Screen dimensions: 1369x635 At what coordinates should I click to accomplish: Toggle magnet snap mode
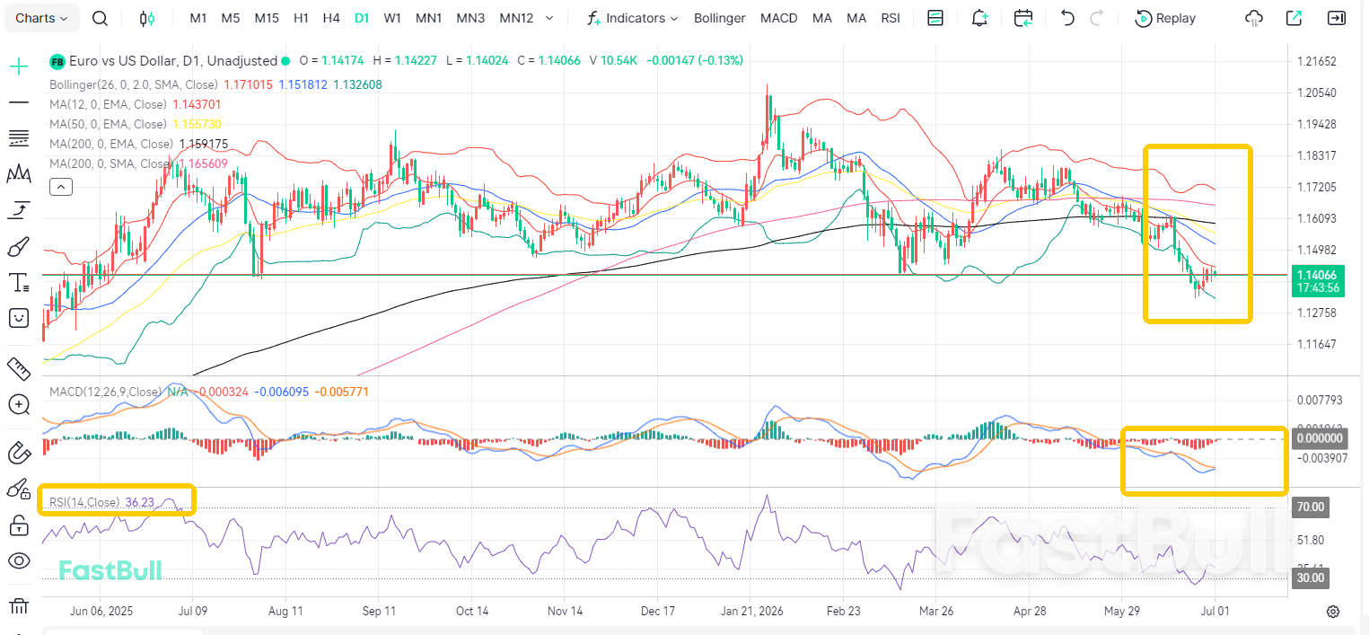pyautogui.click(x=19, y=454)
